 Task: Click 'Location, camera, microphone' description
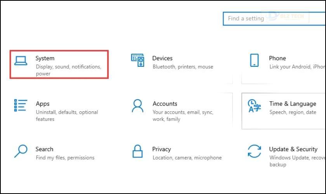coord(187,158)
